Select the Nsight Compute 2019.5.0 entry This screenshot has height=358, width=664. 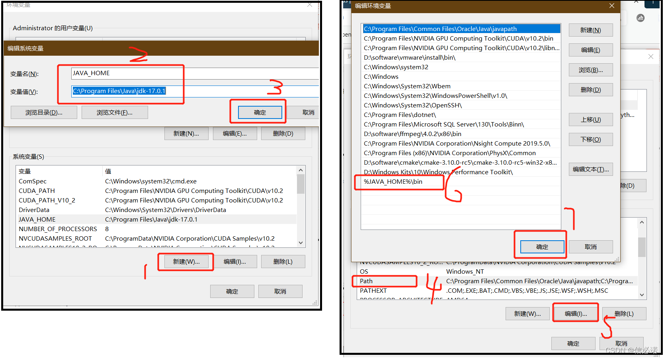tap(461, 144)
